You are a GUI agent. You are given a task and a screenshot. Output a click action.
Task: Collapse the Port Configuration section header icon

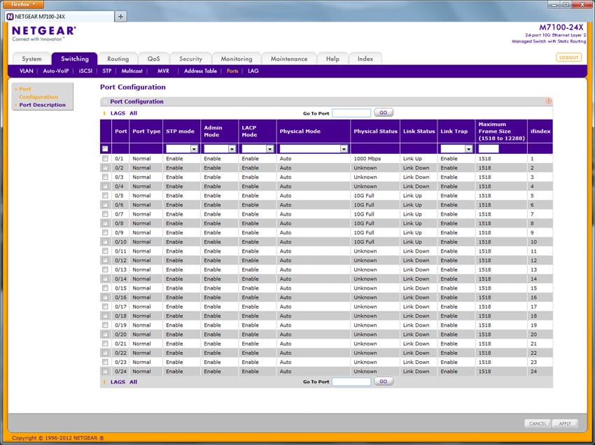pos(105,101)
